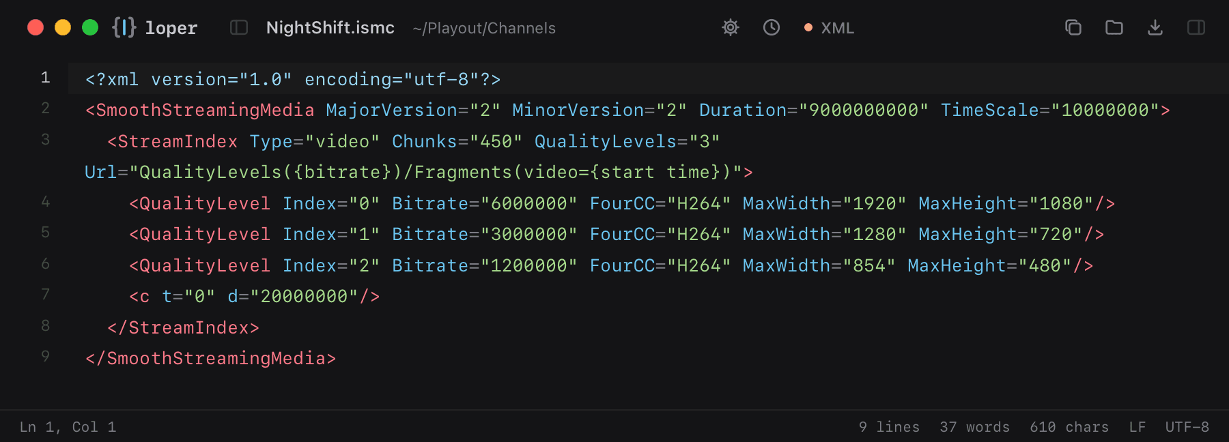1229x442 pixels.
Task: Select line number 3 in gutter
Action: [x=45, y=140]
